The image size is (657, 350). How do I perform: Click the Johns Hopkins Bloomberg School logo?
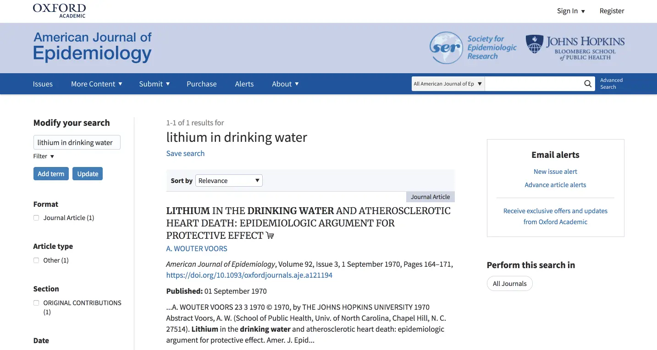(x=575, y=48)
